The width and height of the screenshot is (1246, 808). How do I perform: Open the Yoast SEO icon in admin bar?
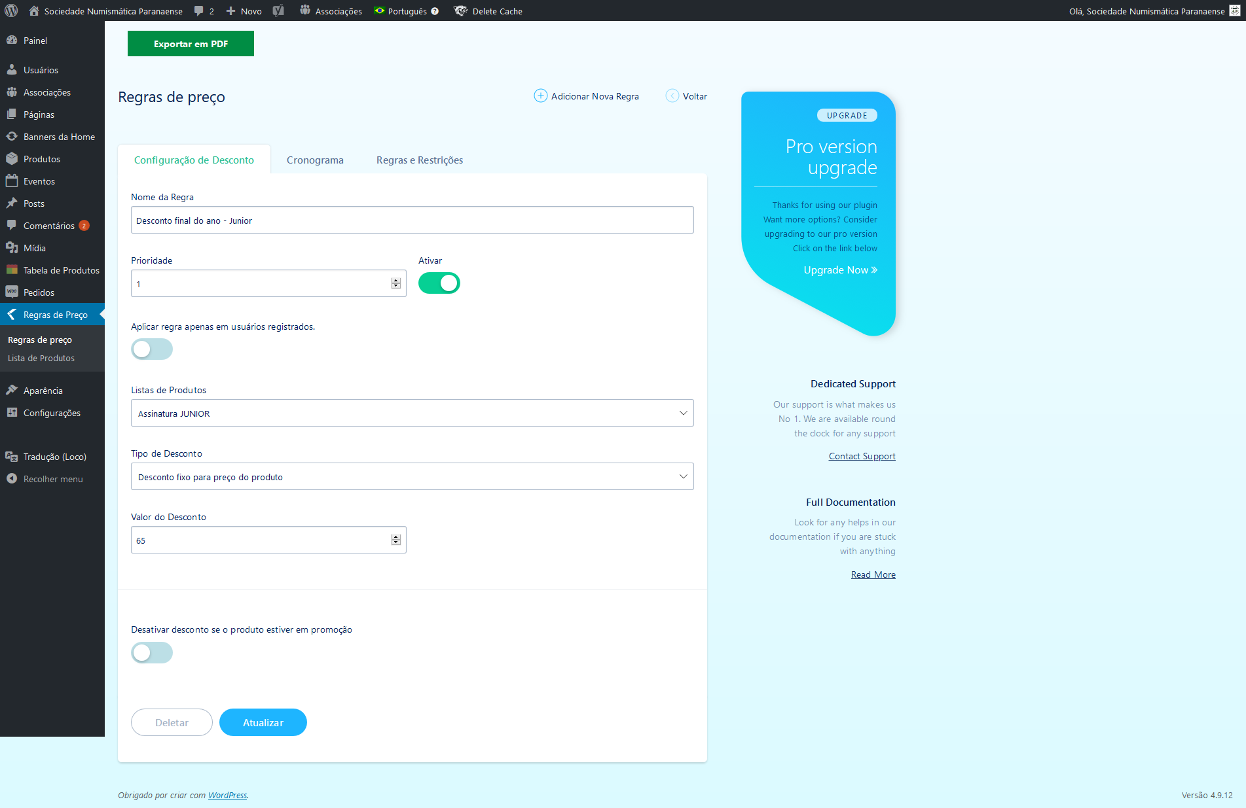278,10
